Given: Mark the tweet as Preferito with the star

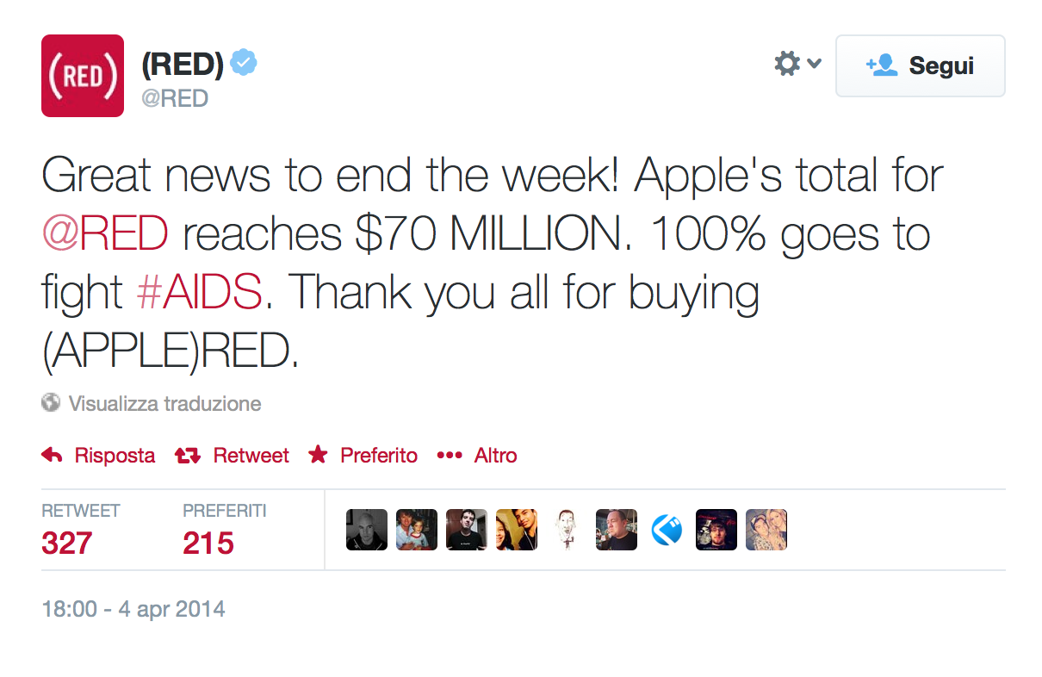Looking at the screenshot, I should coord(319,455).
